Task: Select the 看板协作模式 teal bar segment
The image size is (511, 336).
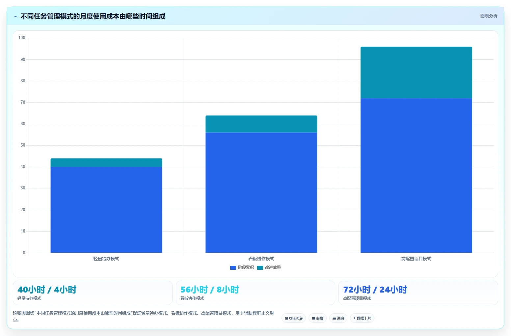Action: tap(261, 124)
